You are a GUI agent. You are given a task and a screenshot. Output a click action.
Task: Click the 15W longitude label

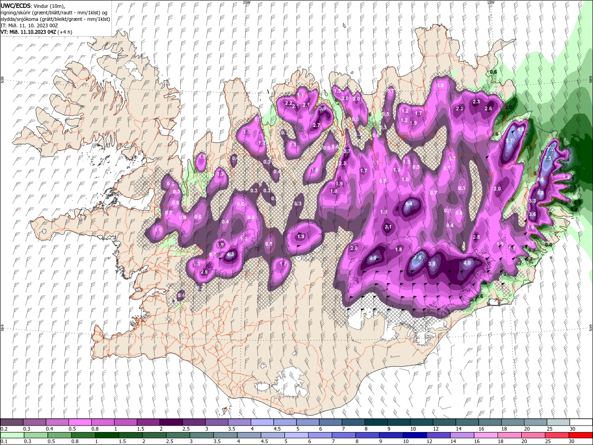click(x=491, y=2)
